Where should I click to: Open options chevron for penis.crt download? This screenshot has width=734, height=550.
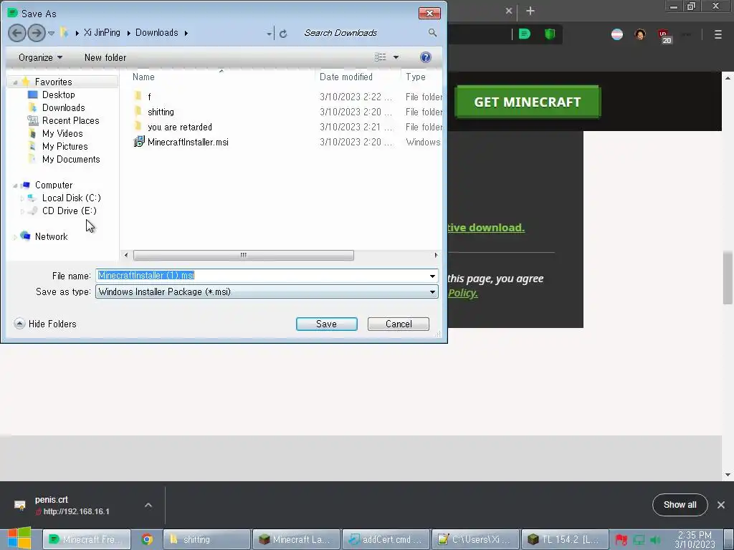click(148, 505)
